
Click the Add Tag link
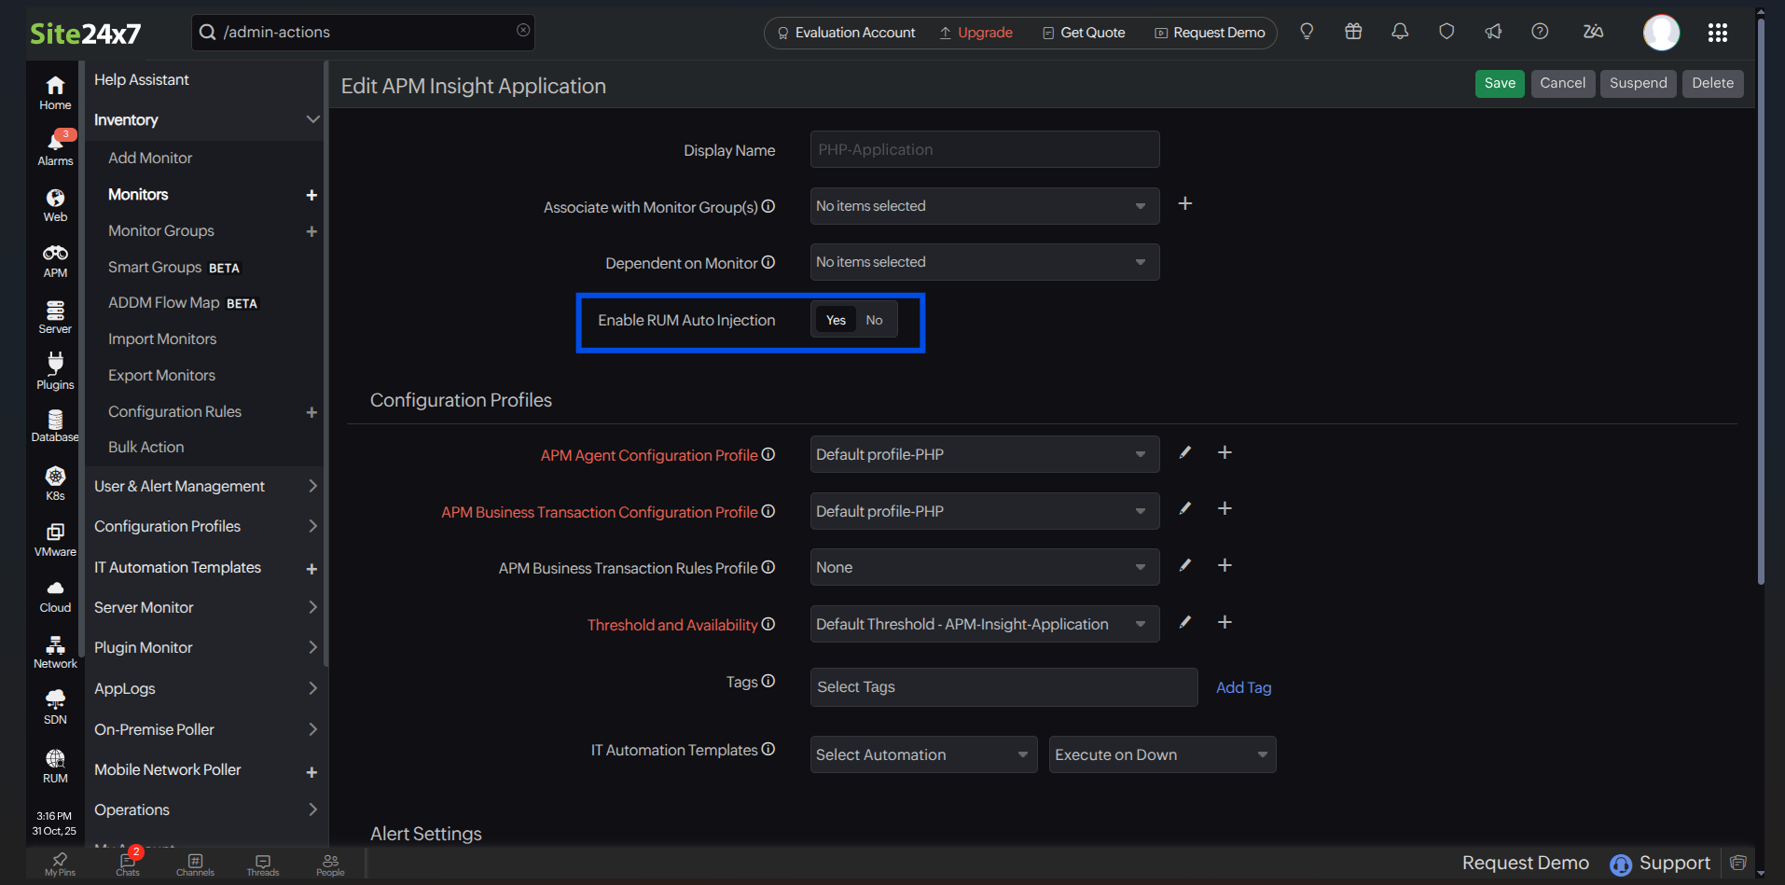click(1243, 687)
